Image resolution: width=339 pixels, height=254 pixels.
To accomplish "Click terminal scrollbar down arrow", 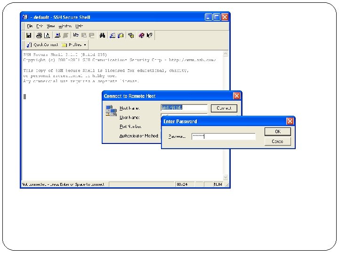I will 226,177.
